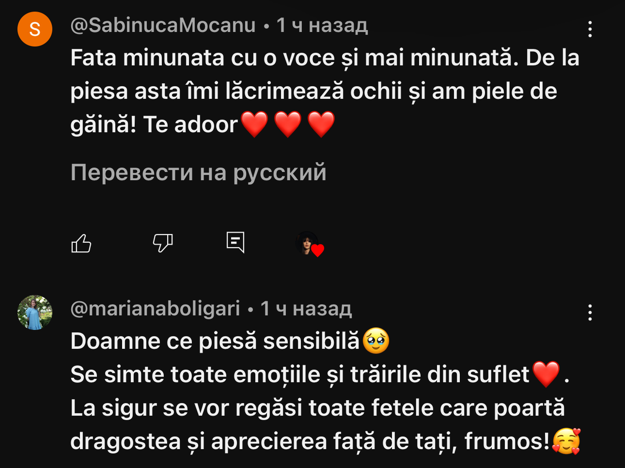Click the pleading face emoji after 'sensibilă'
This screenshot has height=468, width=625.
(376, 341)
